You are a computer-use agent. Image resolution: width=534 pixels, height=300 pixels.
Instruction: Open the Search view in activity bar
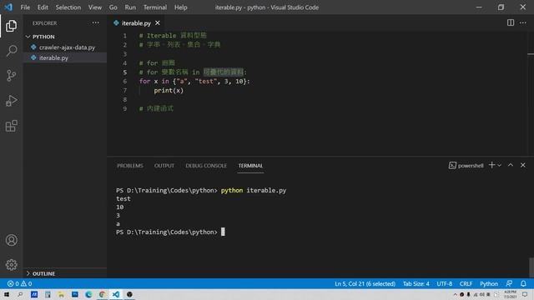(x=11, y=51)
